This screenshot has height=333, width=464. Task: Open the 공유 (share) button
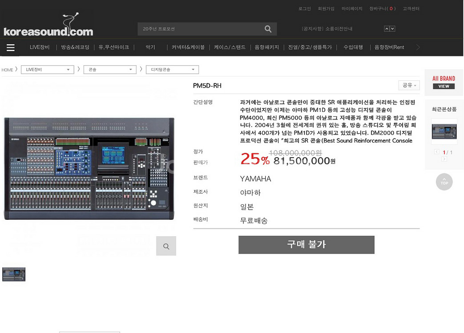[x=408, y=85]
